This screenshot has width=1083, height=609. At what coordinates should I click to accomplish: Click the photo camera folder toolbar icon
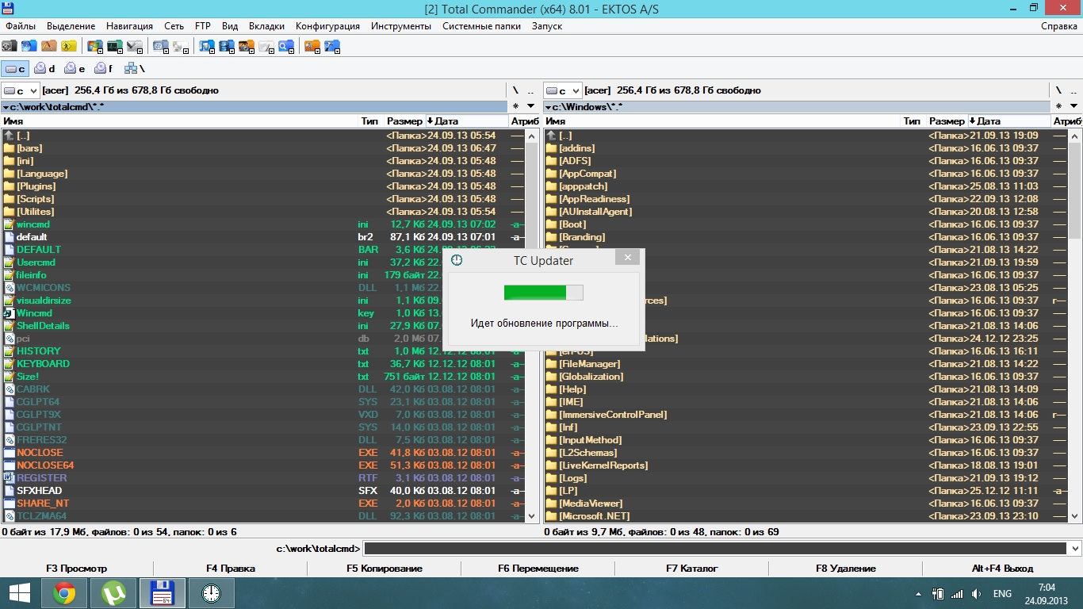[x=246, y=46]
